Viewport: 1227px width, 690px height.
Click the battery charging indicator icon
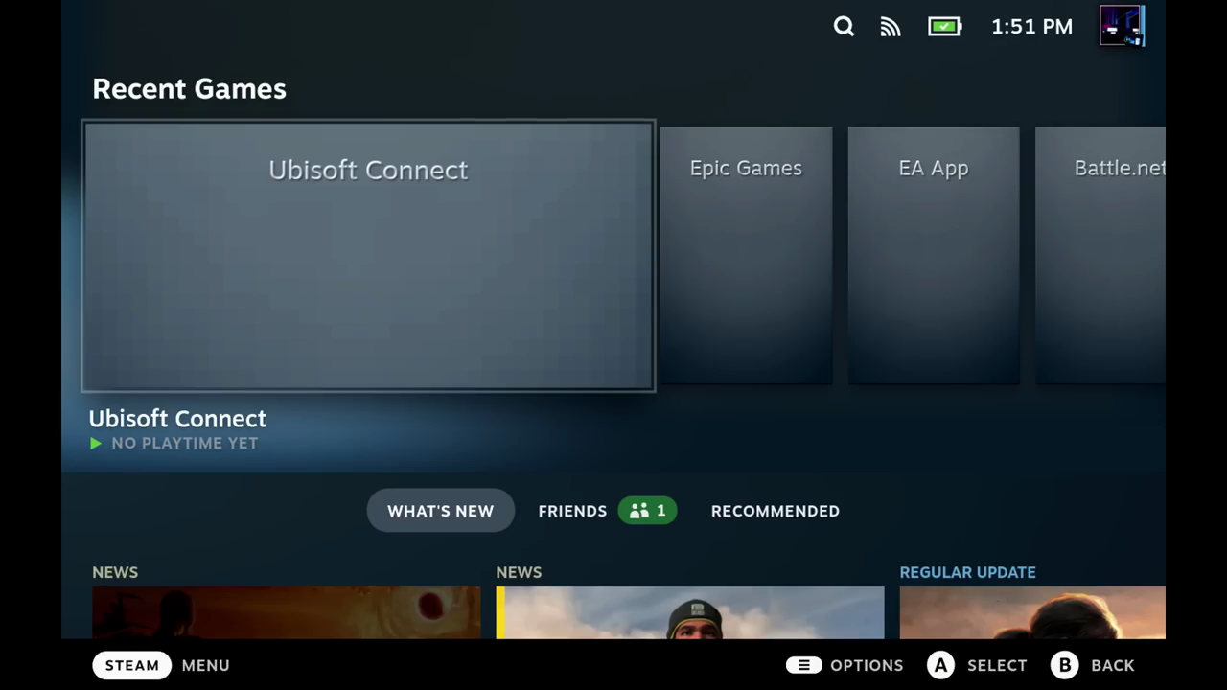pyautogui.click(x=944, y=27)
